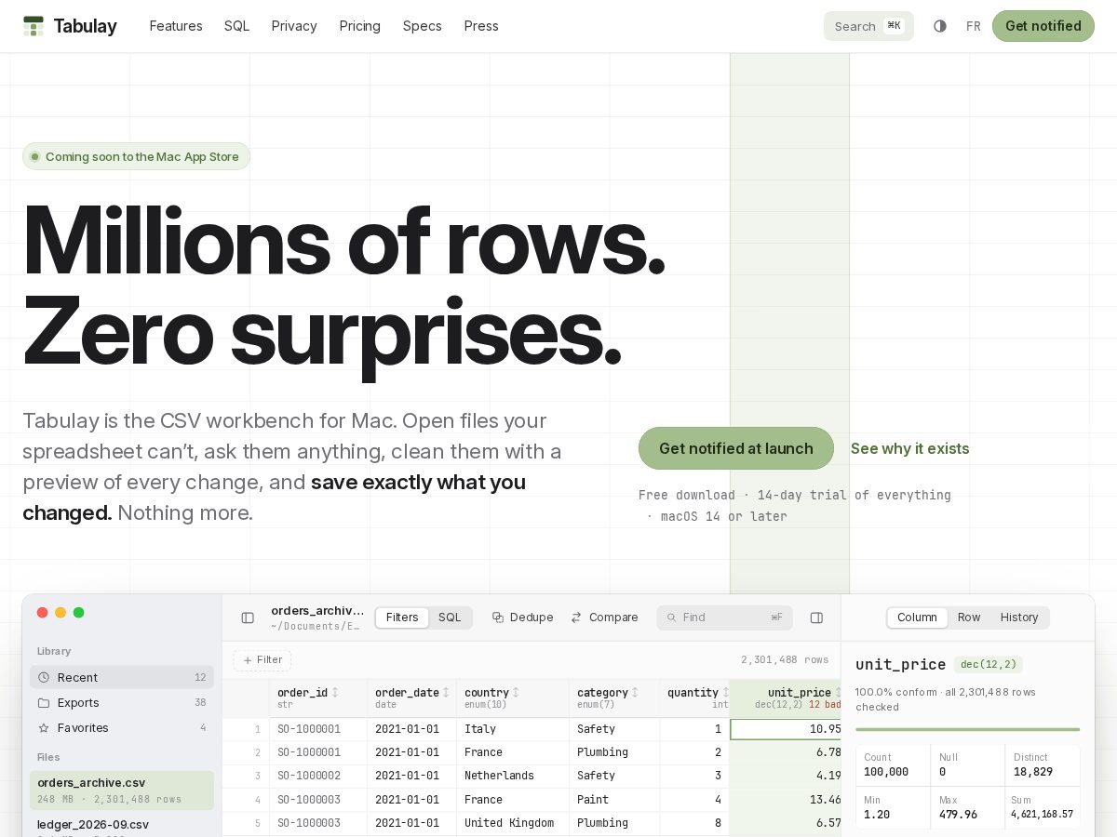
Task: Click the 2,301,488 rows count
Action: coord(785,660)
